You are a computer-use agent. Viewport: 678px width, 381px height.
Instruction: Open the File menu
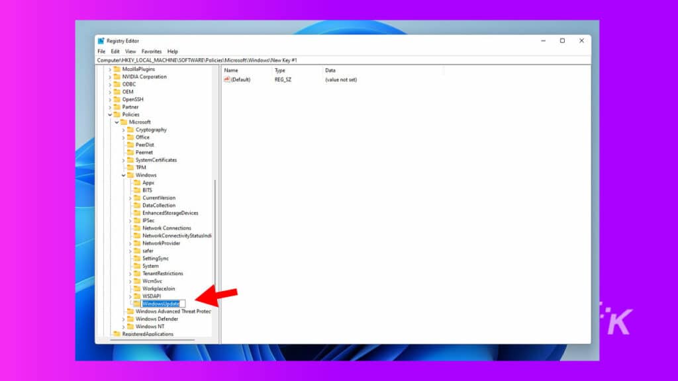coord(101,52)
